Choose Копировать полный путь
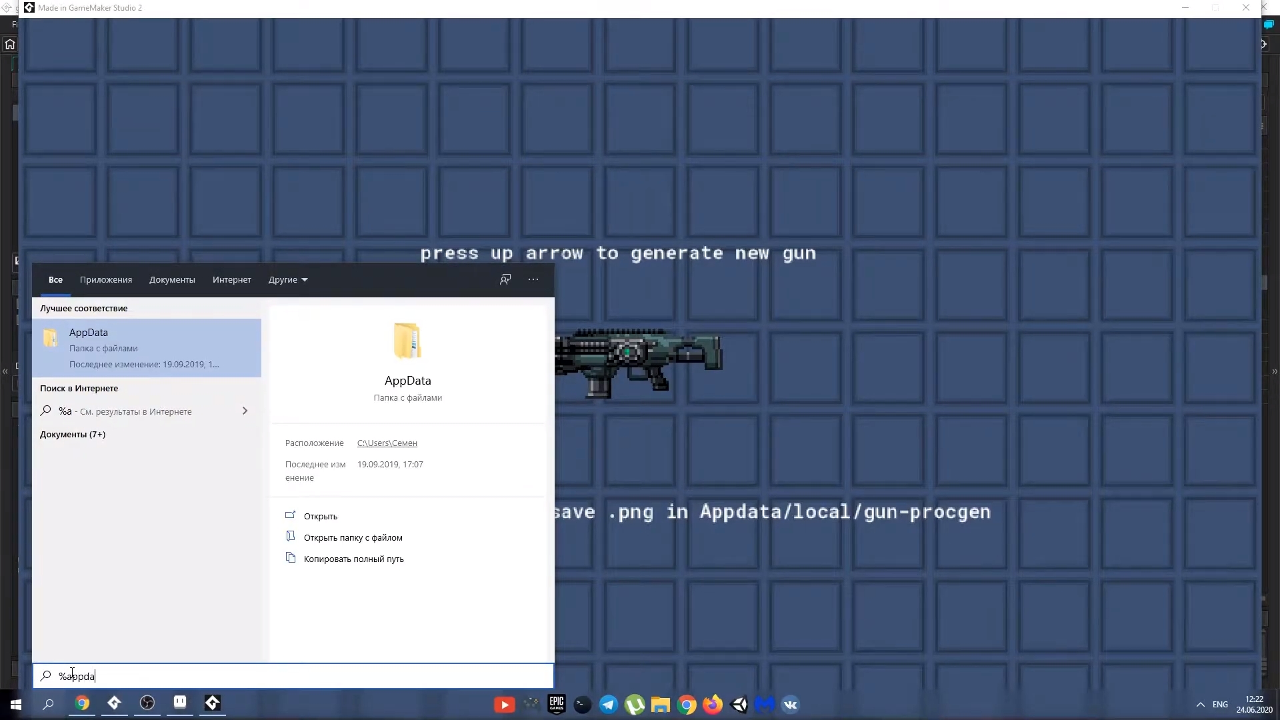The image size is (1280, 720). pyautogui.click(x=354, y=559)
